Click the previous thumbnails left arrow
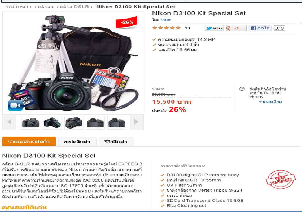The image size is (302, 212). 9,122
